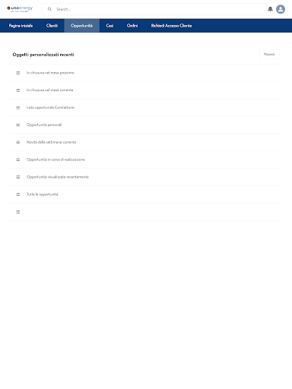Open the Casi tab

(109, 26)
